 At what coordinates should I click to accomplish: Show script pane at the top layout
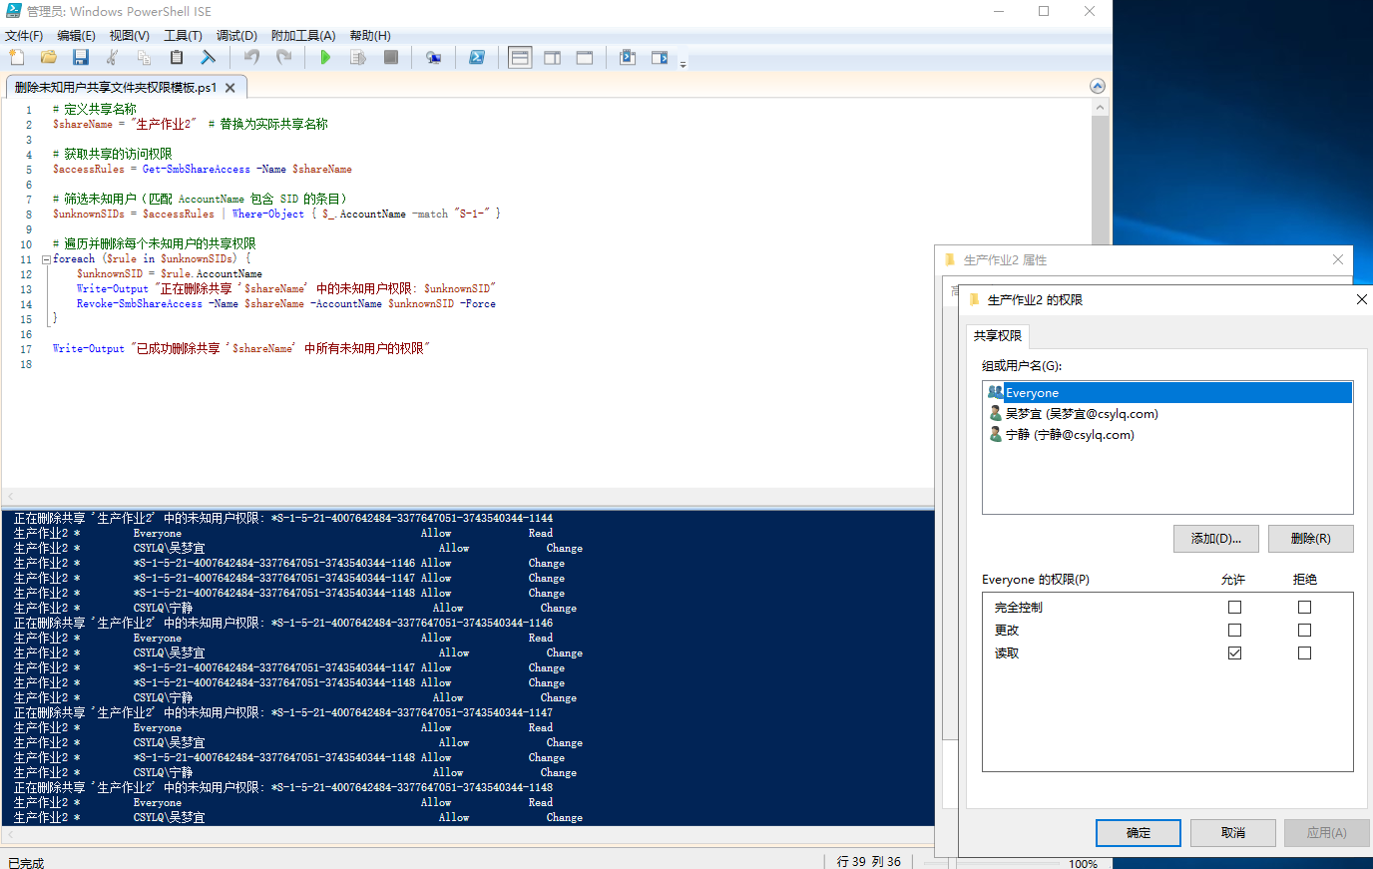(520, 58)
